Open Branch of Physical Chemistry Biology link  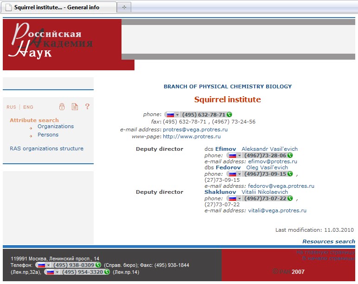228,86
